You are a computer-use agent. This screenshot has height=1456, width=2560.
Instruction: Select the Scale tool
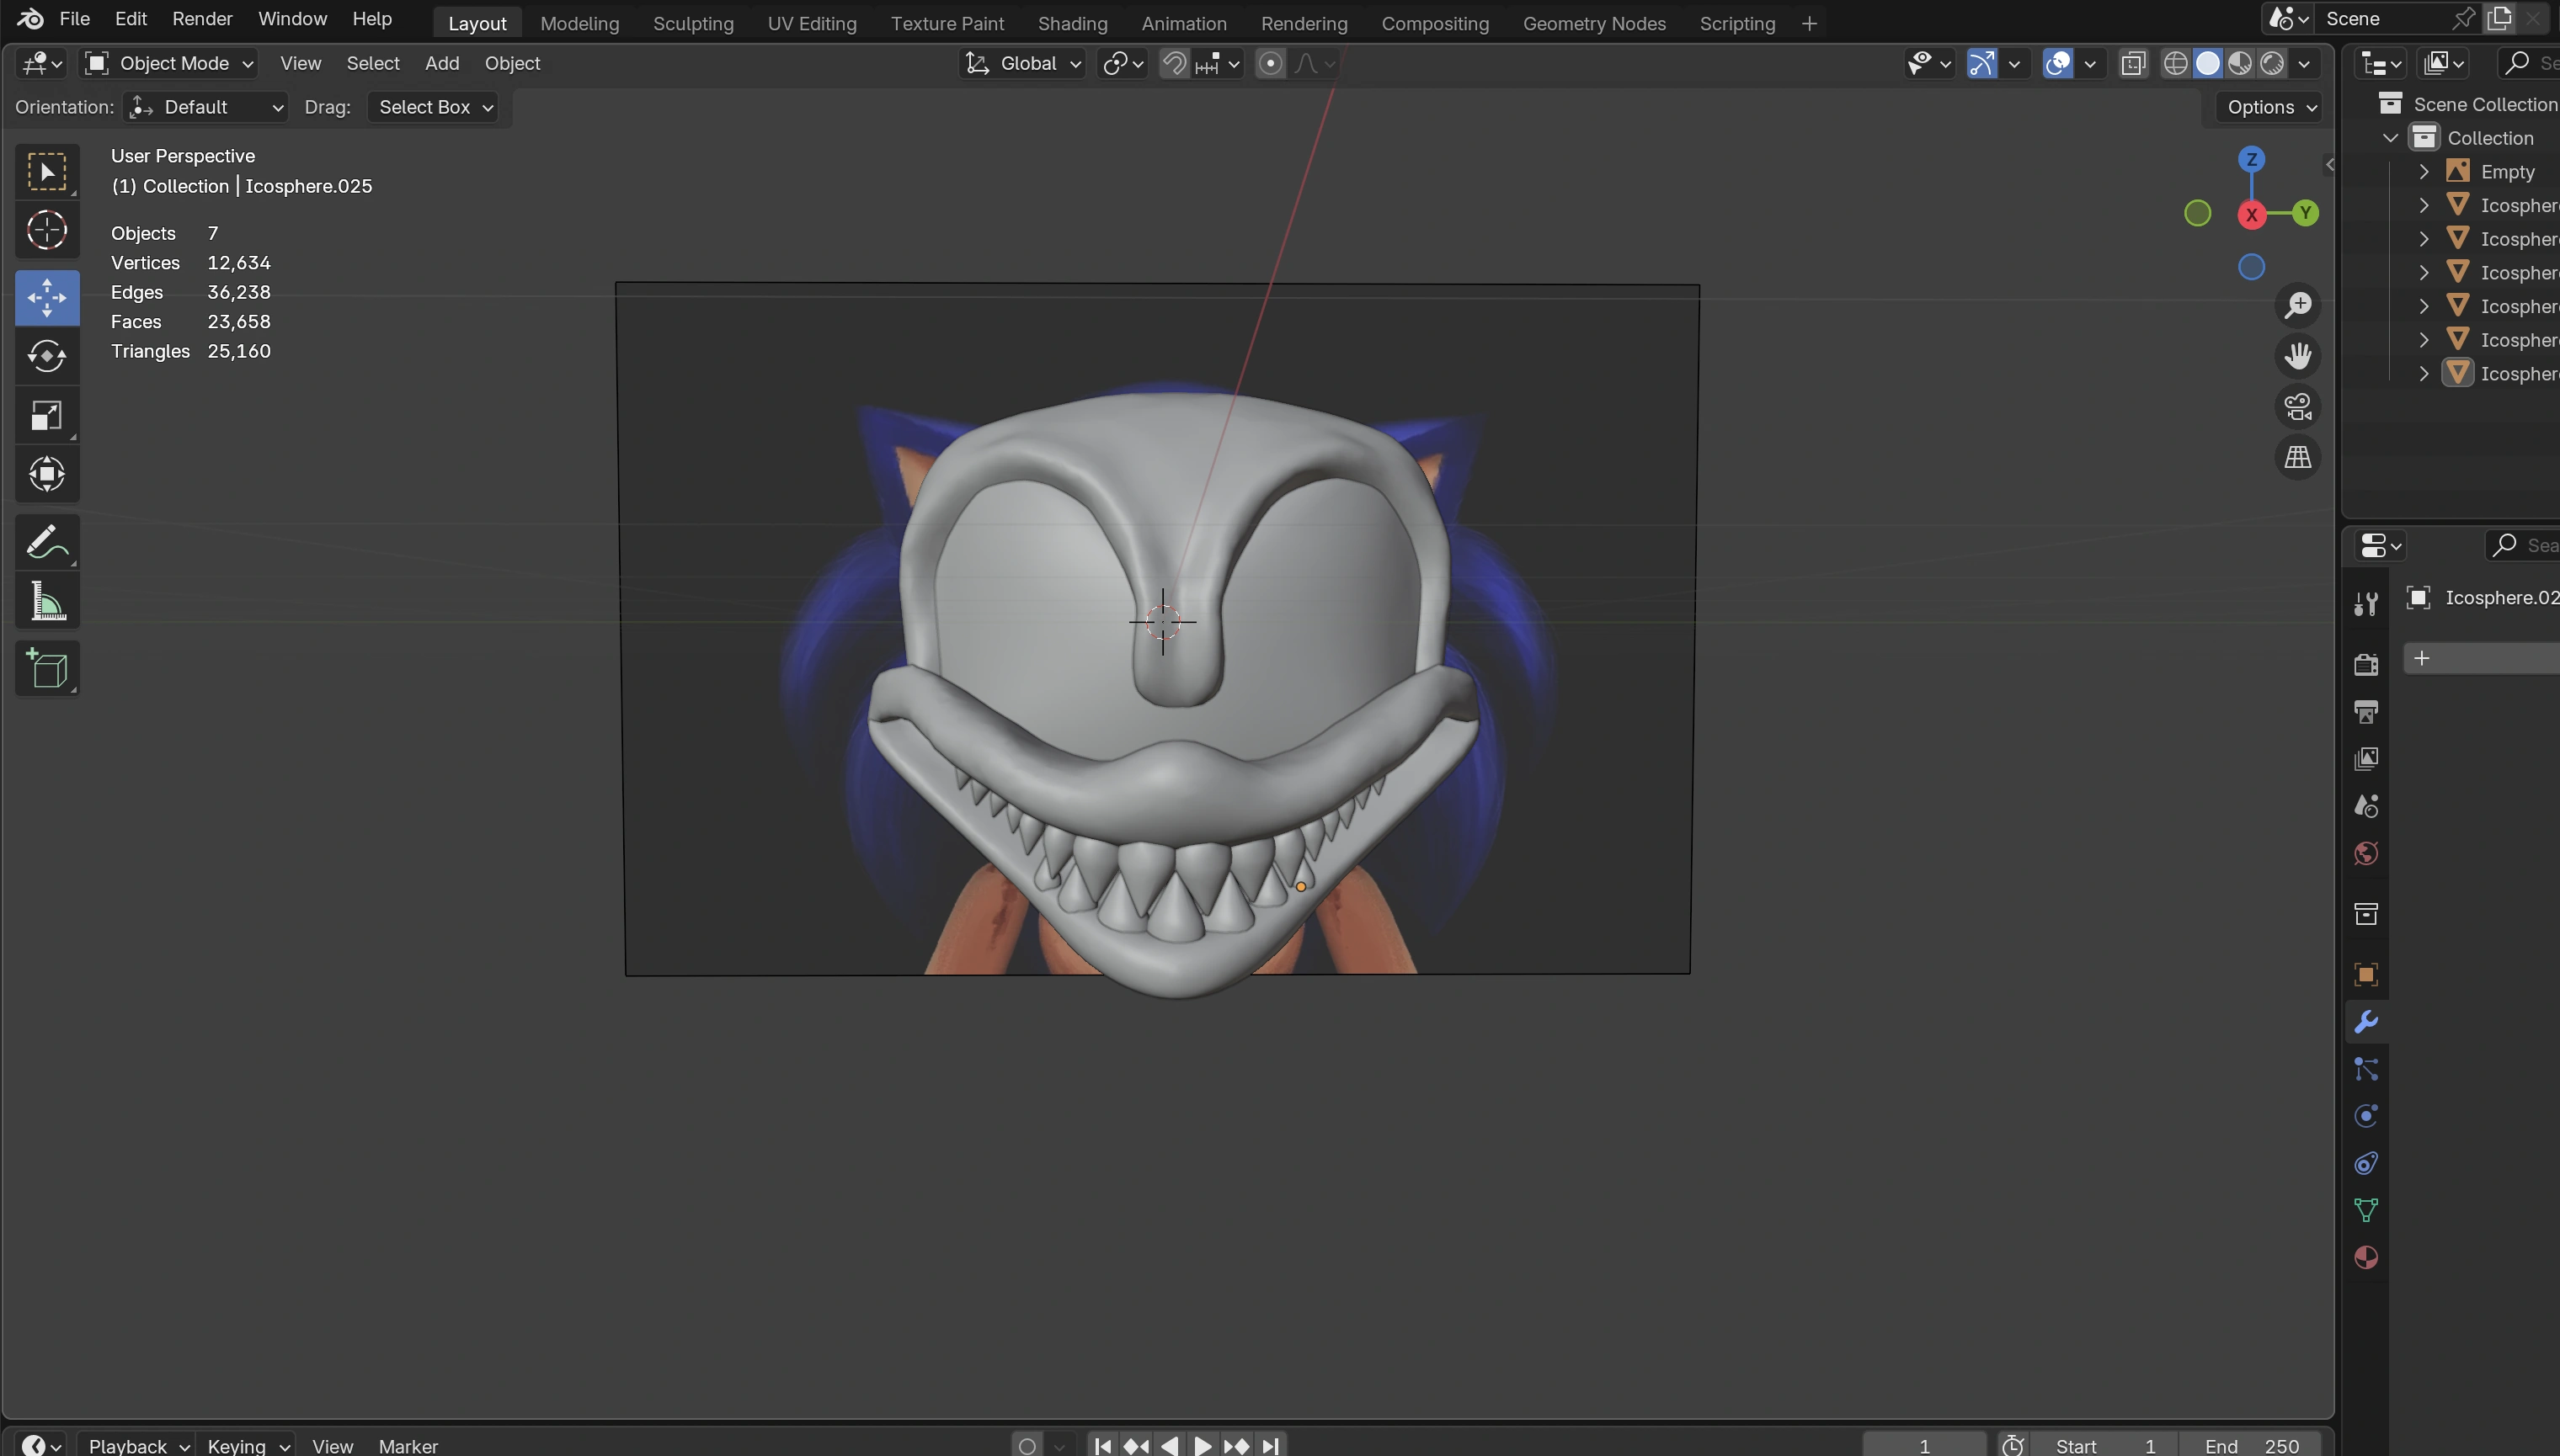(x=47, y=416)
